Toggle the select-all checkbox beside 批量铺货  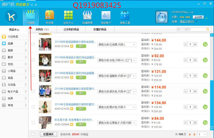point(33,134)
